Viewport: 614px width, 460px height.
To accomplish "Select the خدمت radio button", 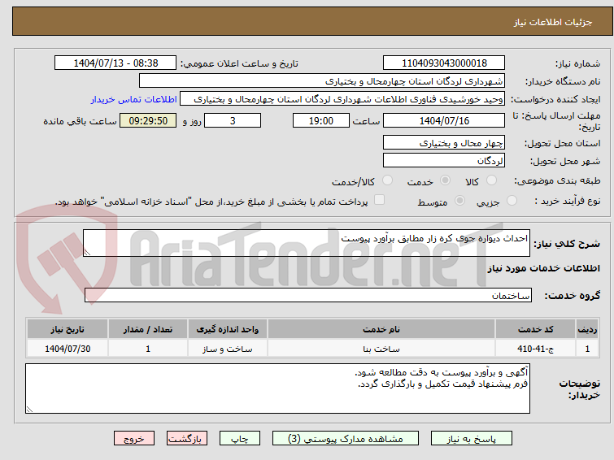I will pyautogui.click(x=445, y=180).
